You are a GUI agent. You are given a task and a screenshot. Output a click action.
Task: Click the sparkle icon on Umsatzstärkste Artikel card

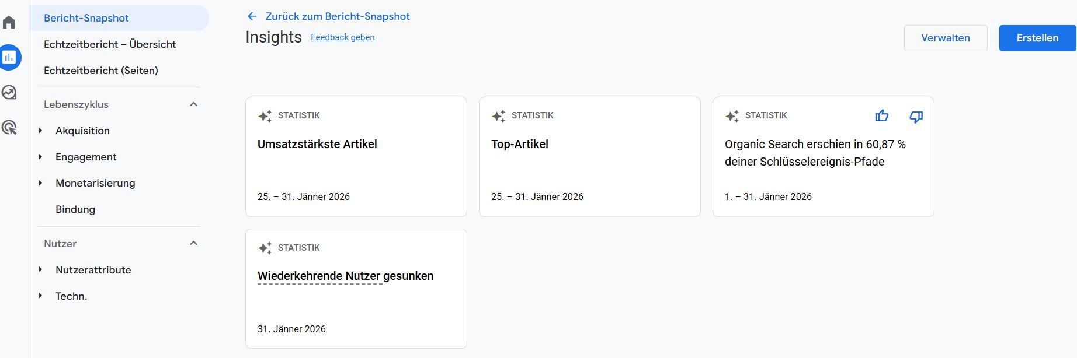[x=265, y=115]
